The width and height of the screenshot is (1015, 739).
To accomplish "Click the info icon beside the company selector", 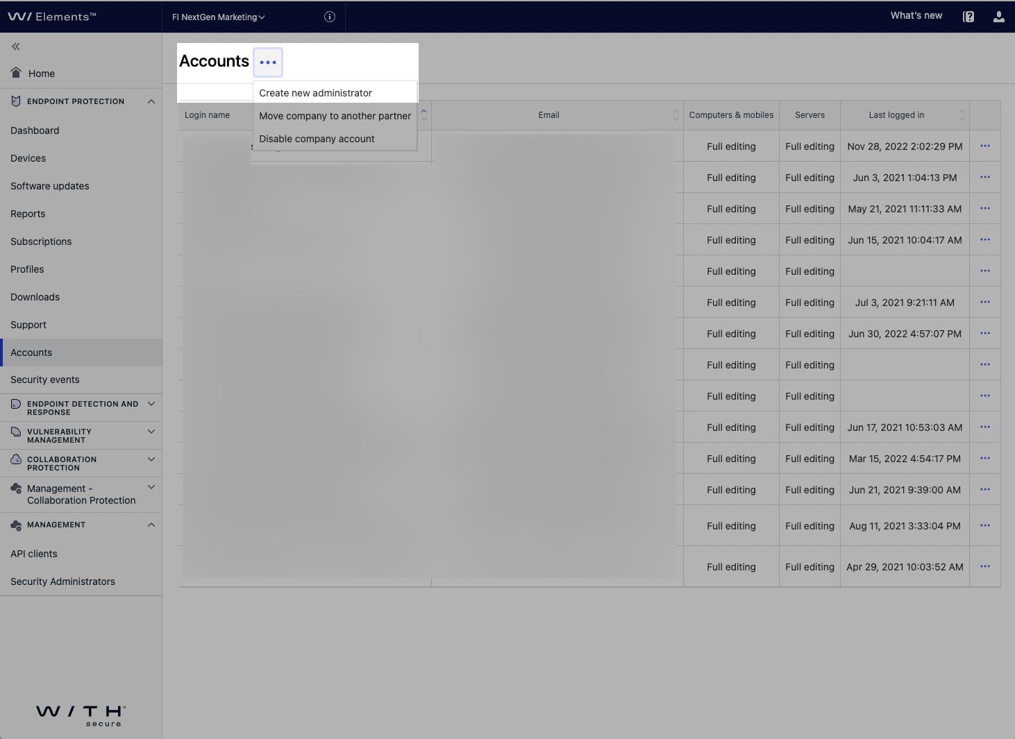I will [x=329, y=17].
